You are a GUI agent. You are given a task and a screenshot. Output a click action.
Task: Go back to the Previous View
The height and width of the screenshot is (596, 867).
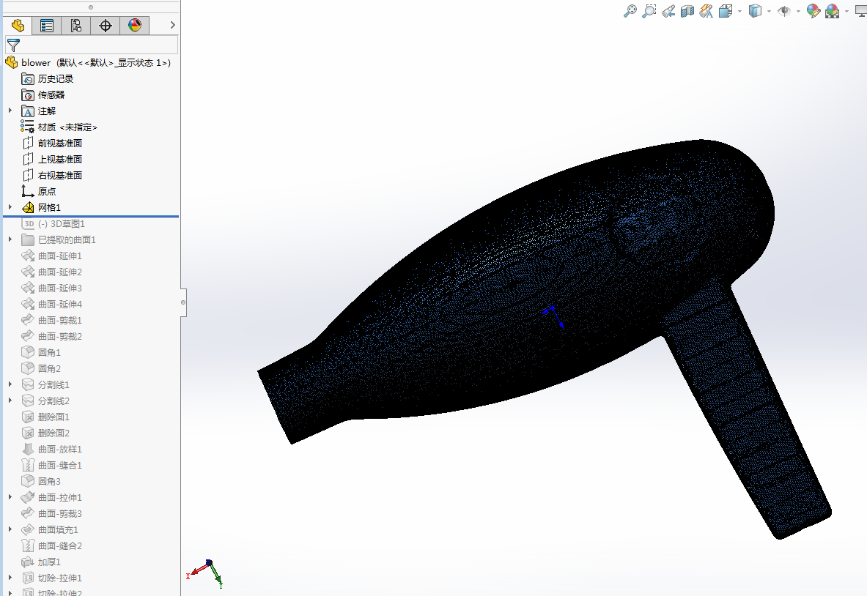pos(668,10)
